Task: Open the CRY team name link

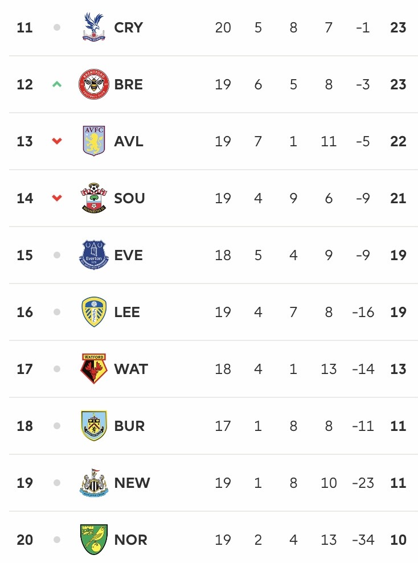Action: tap(129, 27)
